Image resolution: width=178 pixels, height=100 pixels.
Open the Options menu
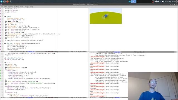click(x=10, y=7)
